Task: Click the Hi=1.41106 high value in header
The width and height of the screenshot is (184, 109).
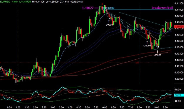Action: pos(38,2)
